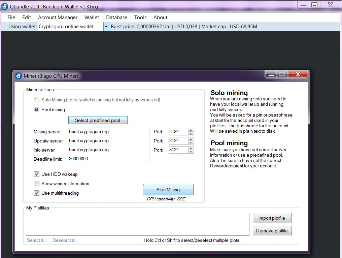Open the Wallet menu
342x258 pixels.
pyautogui.click(x=92, y=18)
